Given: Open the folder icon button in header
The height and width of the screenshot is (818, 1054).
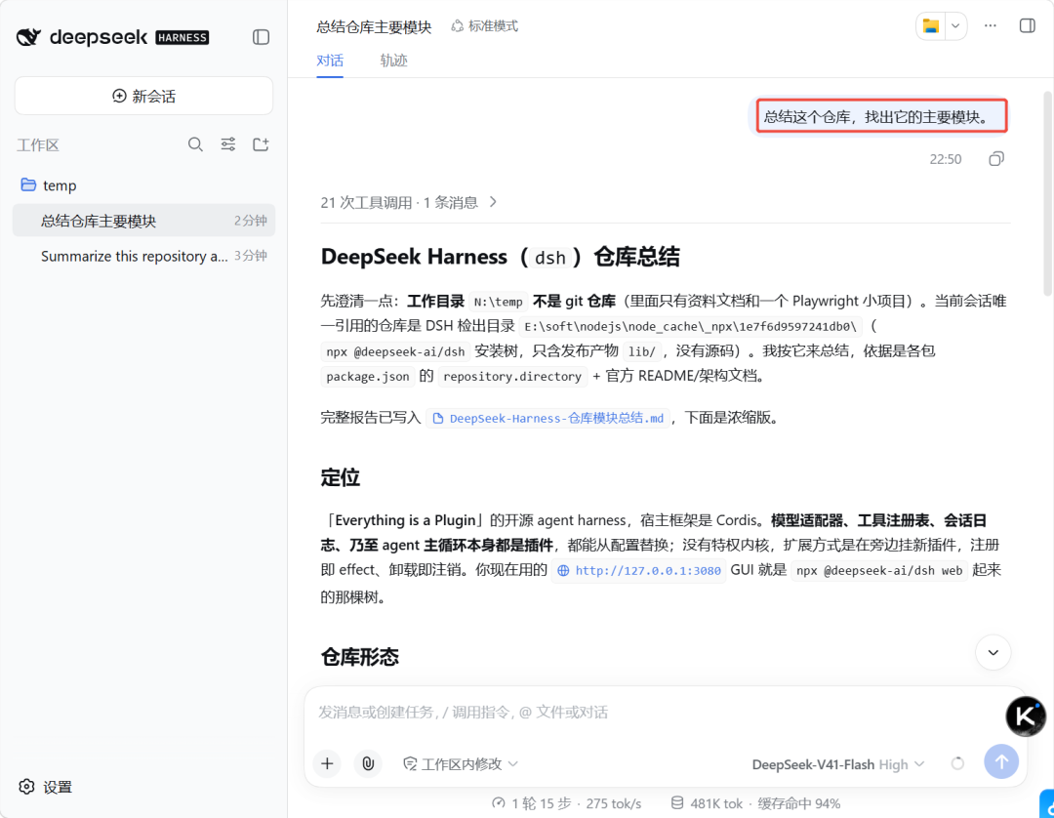Looking at the screenshot, I should pyautogui.click(x=931, y=26).
